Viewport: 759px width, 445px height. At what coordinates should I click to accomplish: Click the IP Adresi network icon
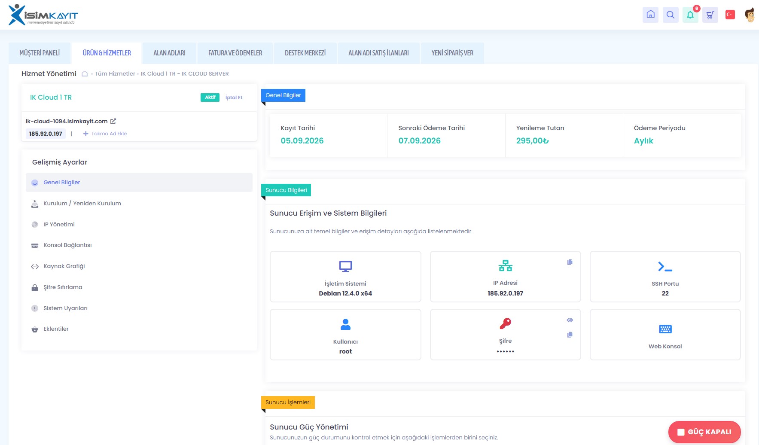click(505, 266)
